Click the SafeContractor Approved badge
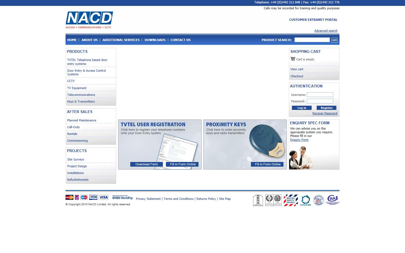405x253 pixels. [319, 200]
